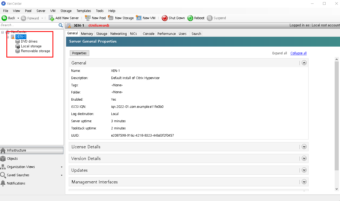This screenshot has width=340, height=201.
Task: Open the Pool menu
Action: 28,11
